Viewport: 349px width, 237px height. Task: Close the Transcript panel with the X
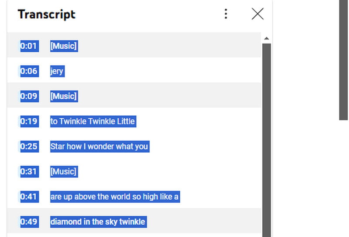click(257, 14)
